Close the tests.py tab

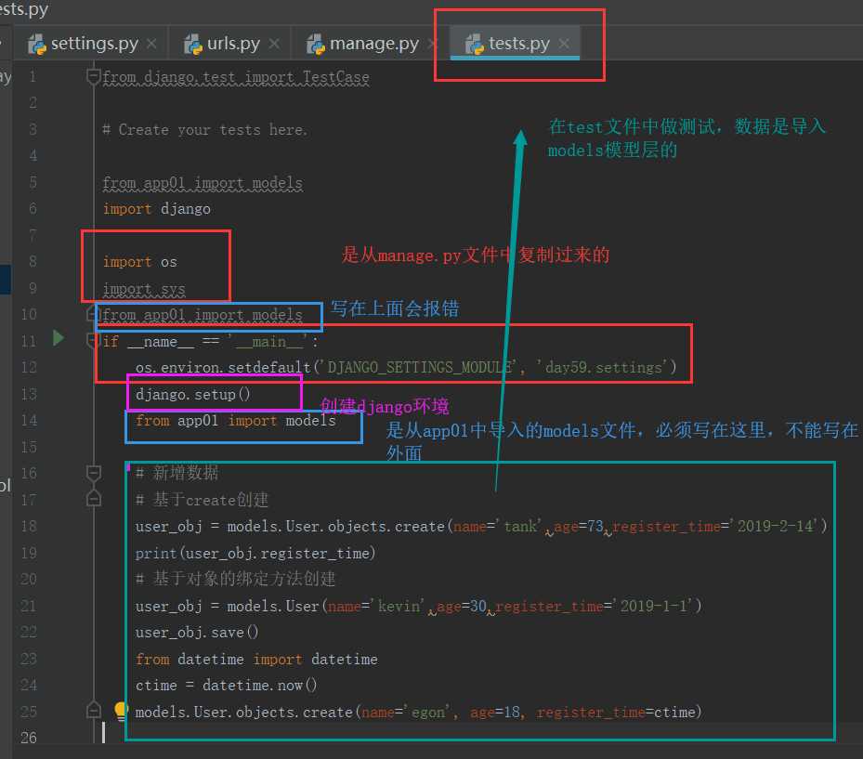click(x=564, y=44)
